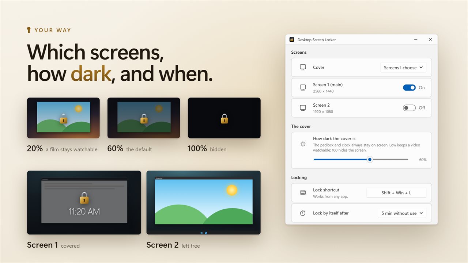Viewport: 468px width, 263px height.
Task: Turn off the Screen 1 (main) toggle
Action: tap(409, 88)
